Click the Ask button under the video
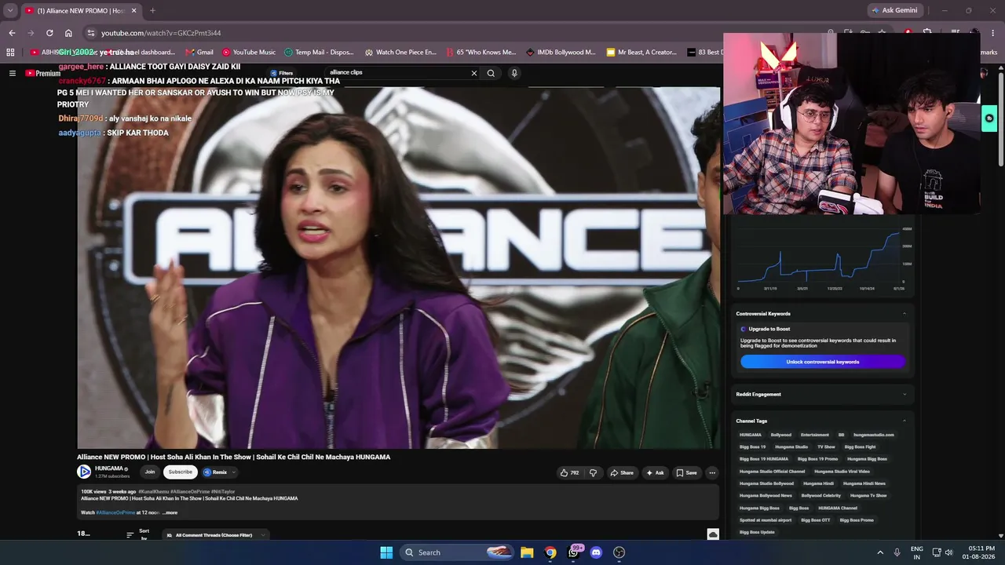Screen dimensions: 1005x565 pyautogui.click(x=655, y=472)
